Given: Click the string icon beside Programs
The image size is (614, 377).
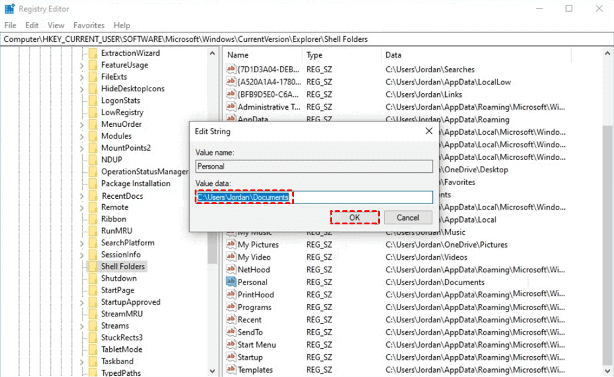Looking at the screenshot, I should point(231,307).
